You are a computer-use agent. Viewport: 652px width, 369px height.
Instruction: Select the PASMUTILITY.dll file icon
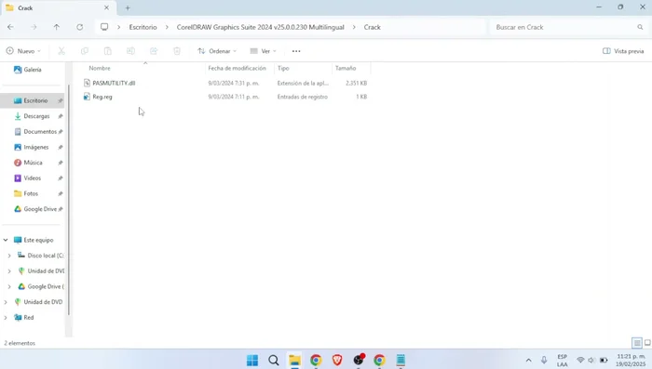pyautogui.click(x=87, y=83)
